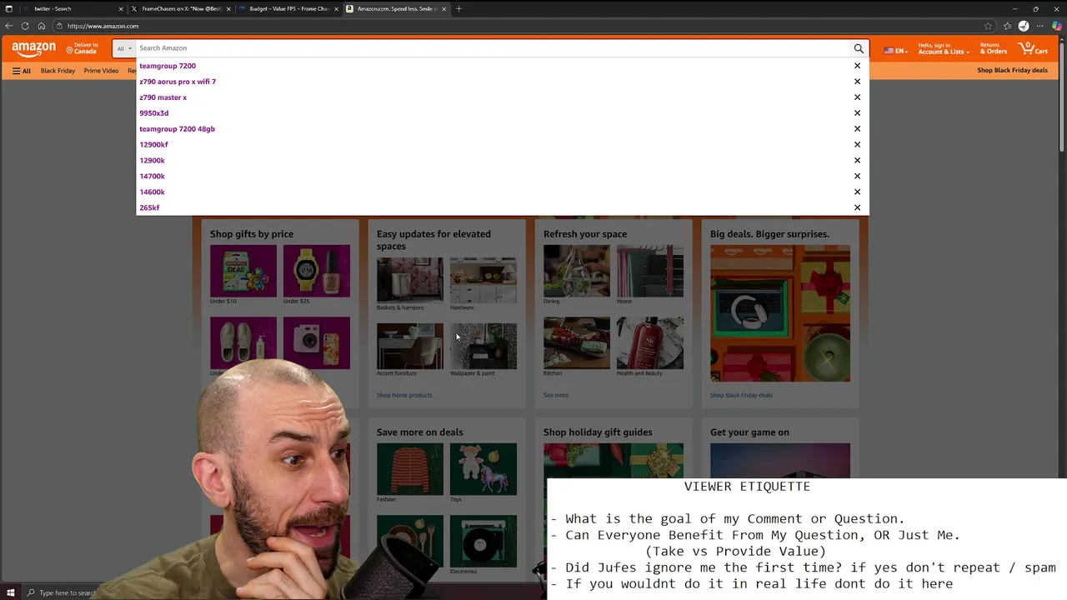
Task: Remove the '265kf' suggestion
Action: (x=857, y=207)
